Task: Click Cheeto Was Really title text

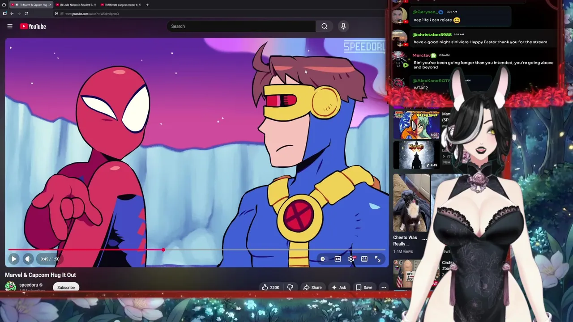Action: click(405, 241)
